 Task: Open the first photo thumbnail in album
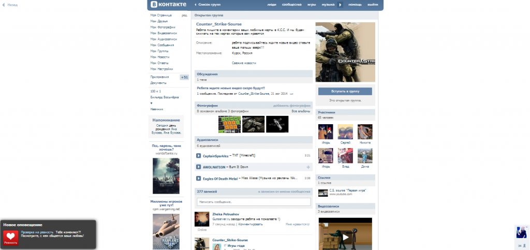click(229, 124)
